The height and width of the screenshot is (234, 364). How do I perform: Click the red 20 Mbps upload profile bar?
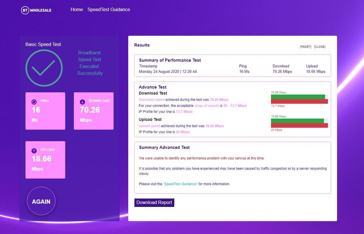tap(299, 126)
